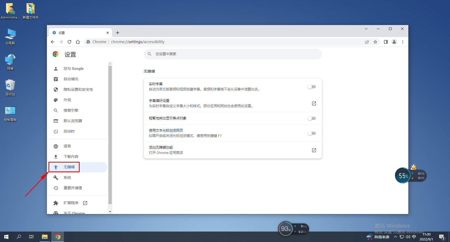Click the 搜索引擎 magnifier icon
This screenshot has width=450, height=242.
[56, 110]
